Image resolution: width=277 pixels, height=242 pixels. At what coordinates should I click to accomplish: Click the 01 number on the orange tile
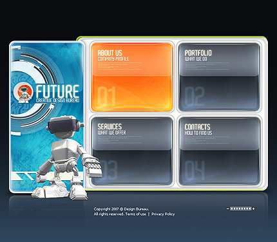pos(106,96)
